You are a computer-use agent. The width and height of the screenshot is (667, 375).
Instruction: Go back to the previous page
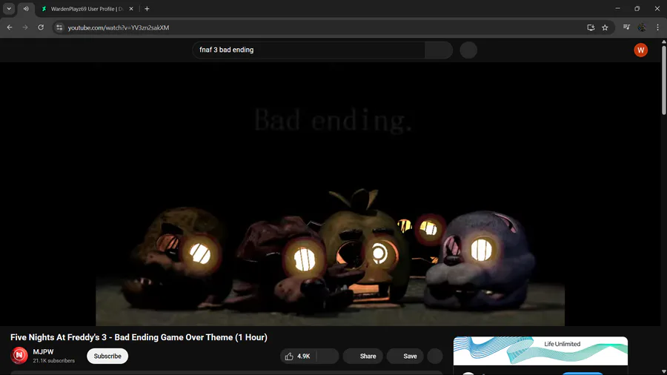coord(10,27)
